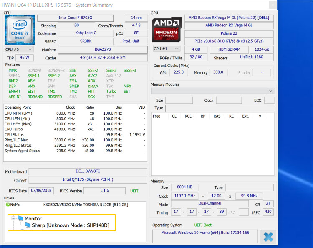Click the DELL 0WV8FC motherboard field
This screenshot has width=313, height=248.
[x=88, y=172]
